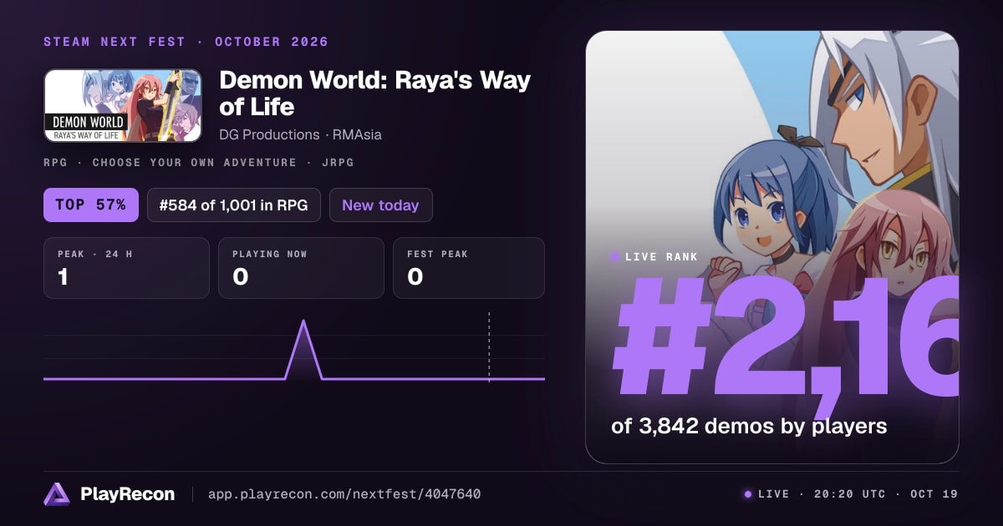
Task: Click the PlayRecon brand name
Action: coord(127,494)
